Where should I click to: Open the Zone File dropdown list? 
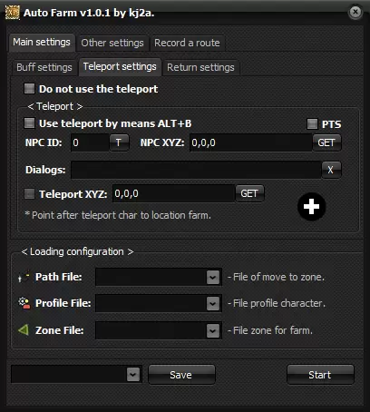(213, 330)
